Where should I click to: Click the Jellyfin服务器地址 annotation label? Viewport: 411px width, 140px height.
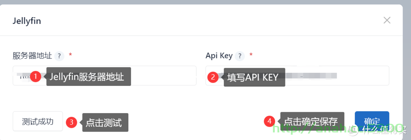coord(89,77)
